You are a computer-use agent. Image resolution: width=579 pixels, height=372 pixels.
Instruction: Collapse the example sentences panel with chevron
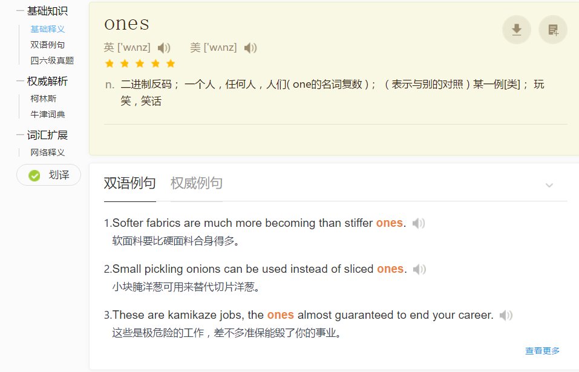click(x=549, y=185)
